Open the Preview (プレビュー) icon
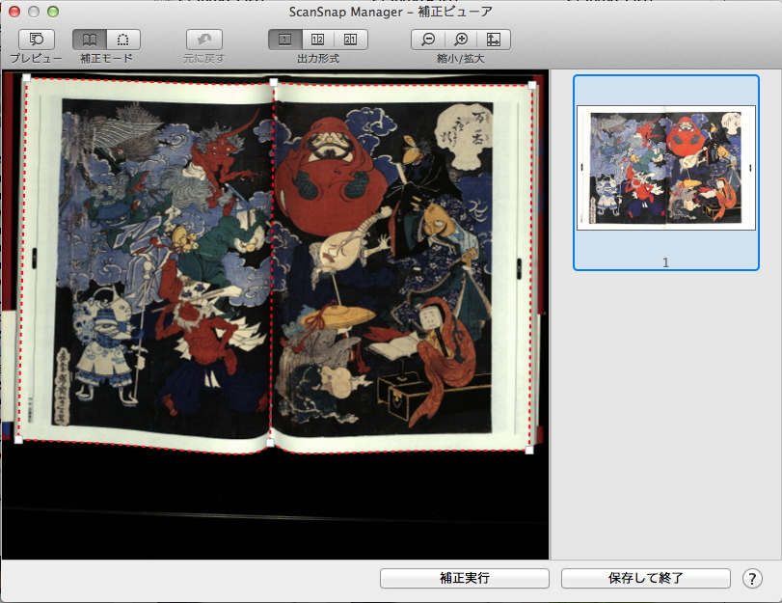Viewport: 782px width, 603px height. click(x=37, y=40)
